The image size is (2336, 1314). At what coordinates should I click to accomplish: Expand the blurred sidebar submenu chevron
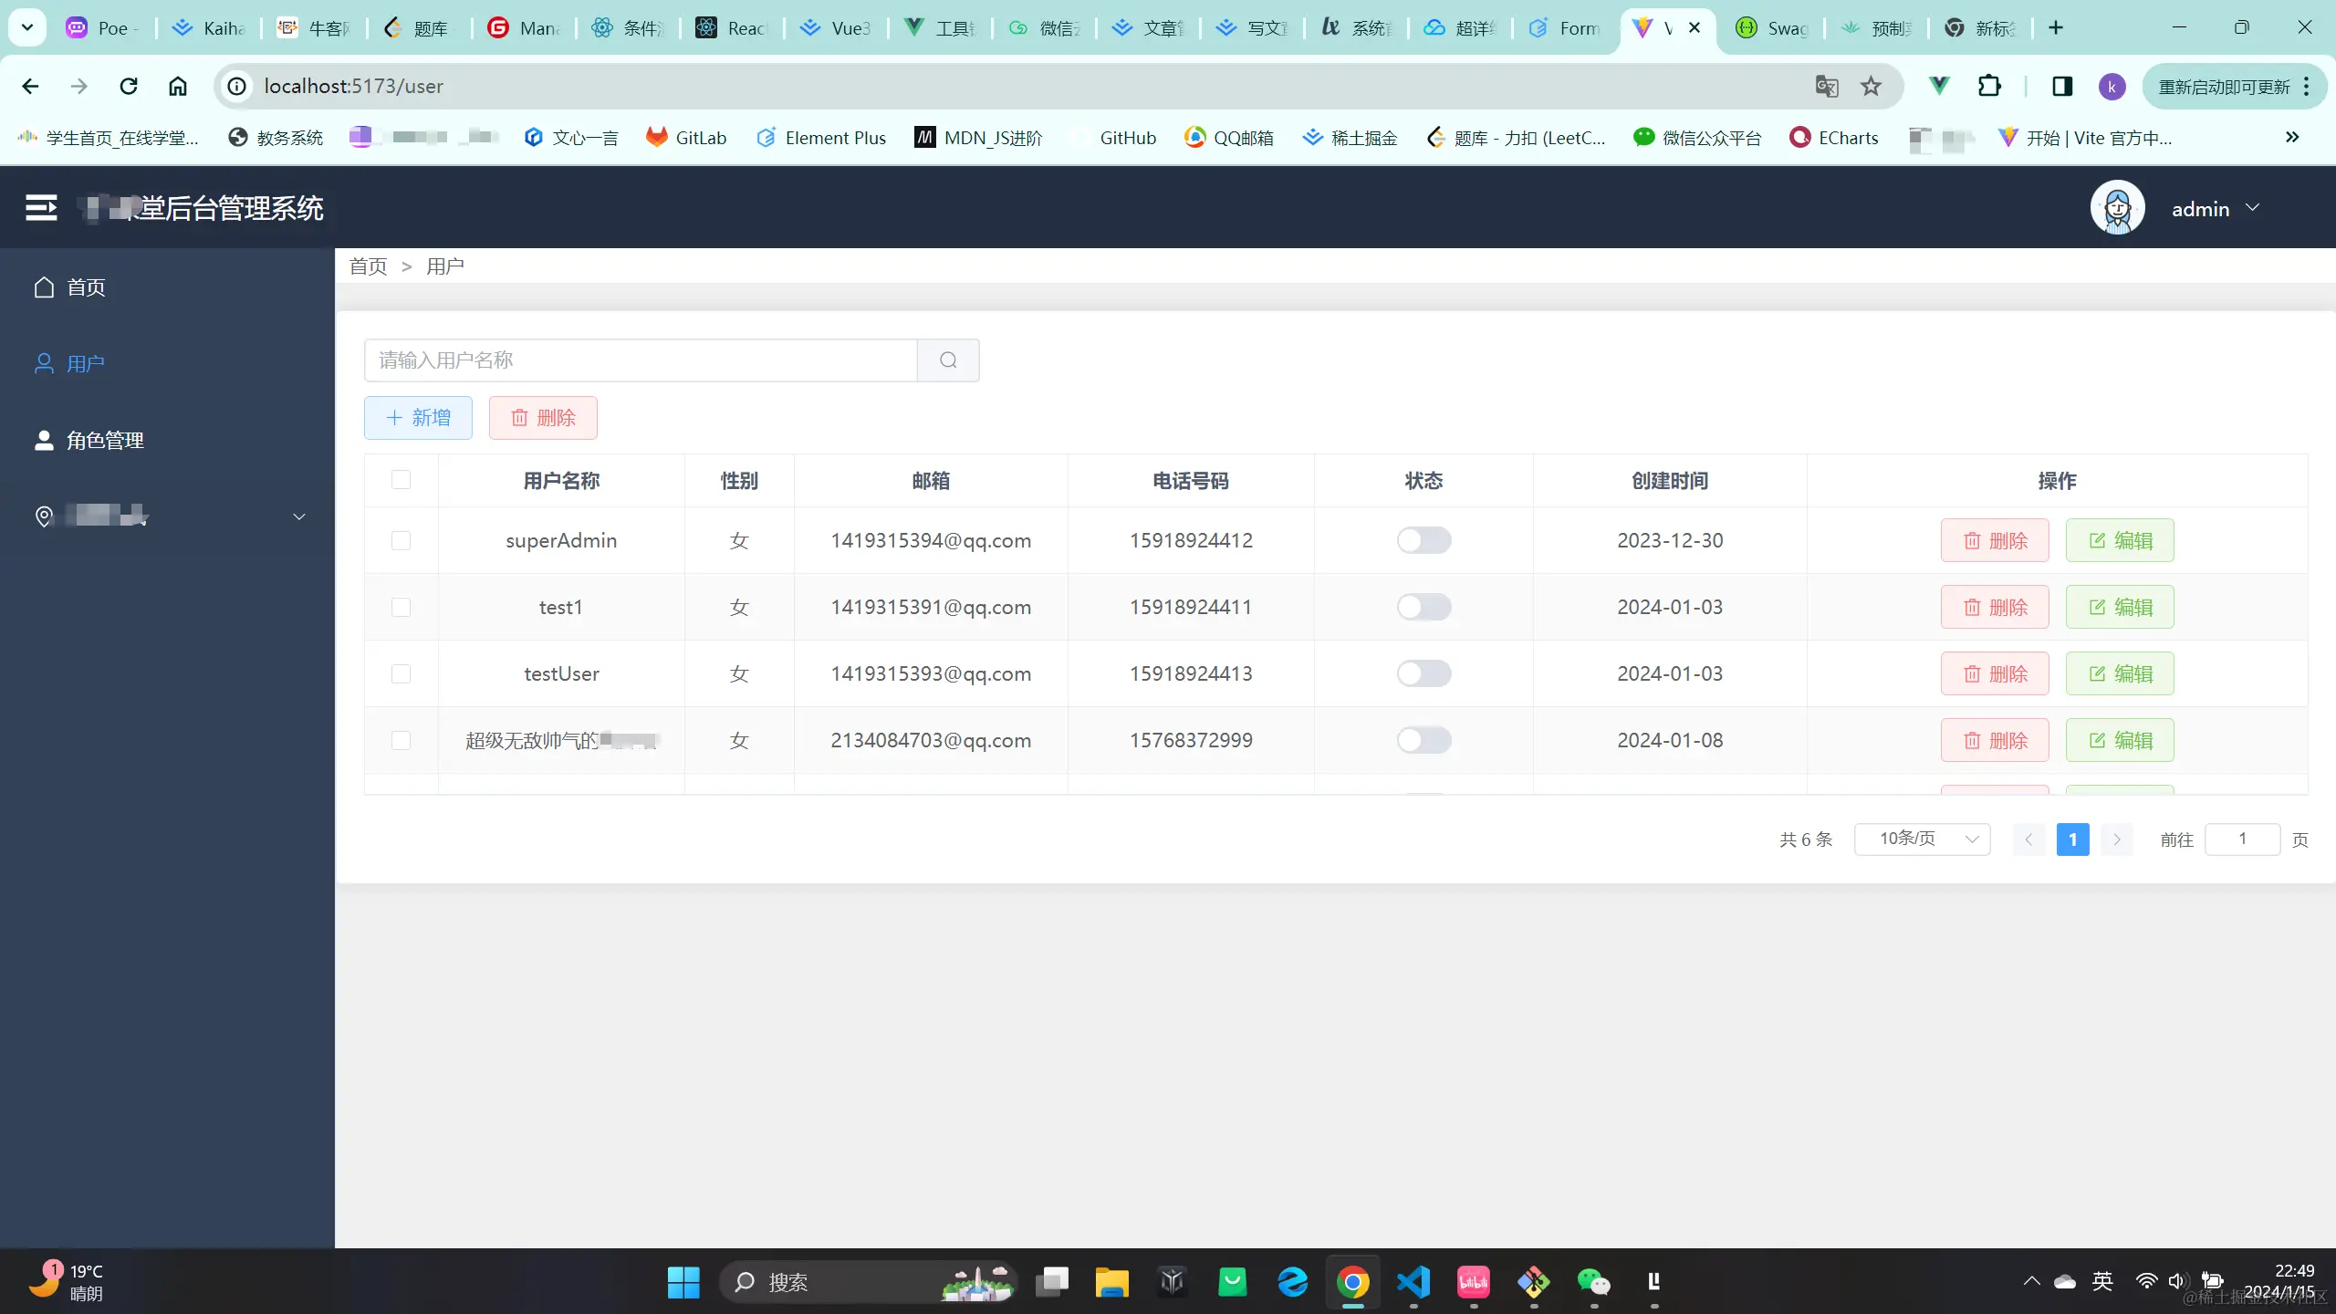pos(298,516)
